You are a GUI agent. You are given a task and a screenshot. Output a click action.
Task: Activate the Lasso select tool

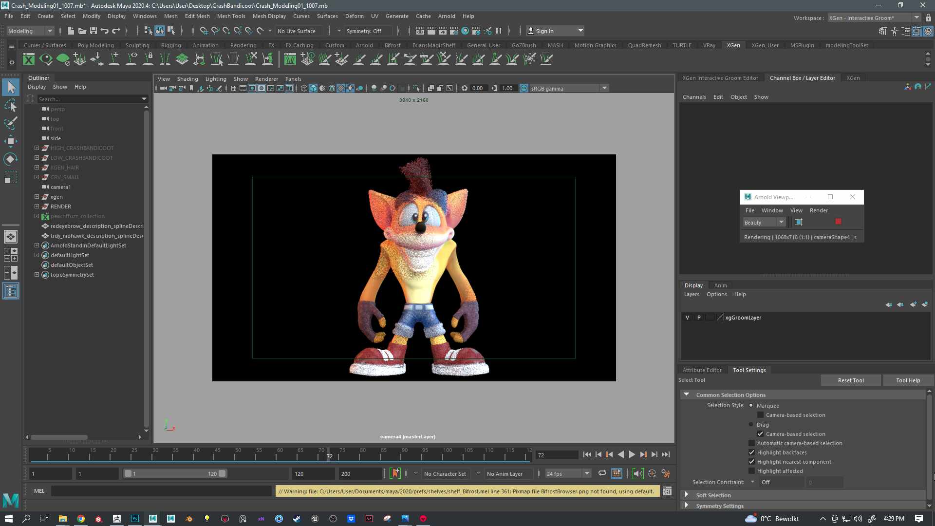tap(11, 106)
